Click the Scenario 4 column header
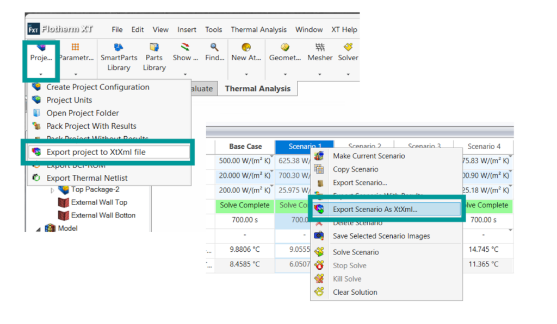Viewport: 557px width, 324px height. pyautogui.click(x=481, y=147)
